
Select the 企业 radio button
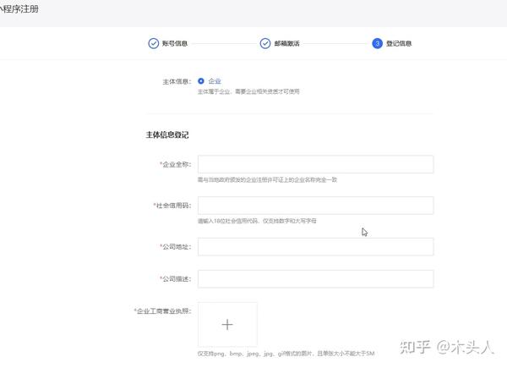(x=201, y=81)
